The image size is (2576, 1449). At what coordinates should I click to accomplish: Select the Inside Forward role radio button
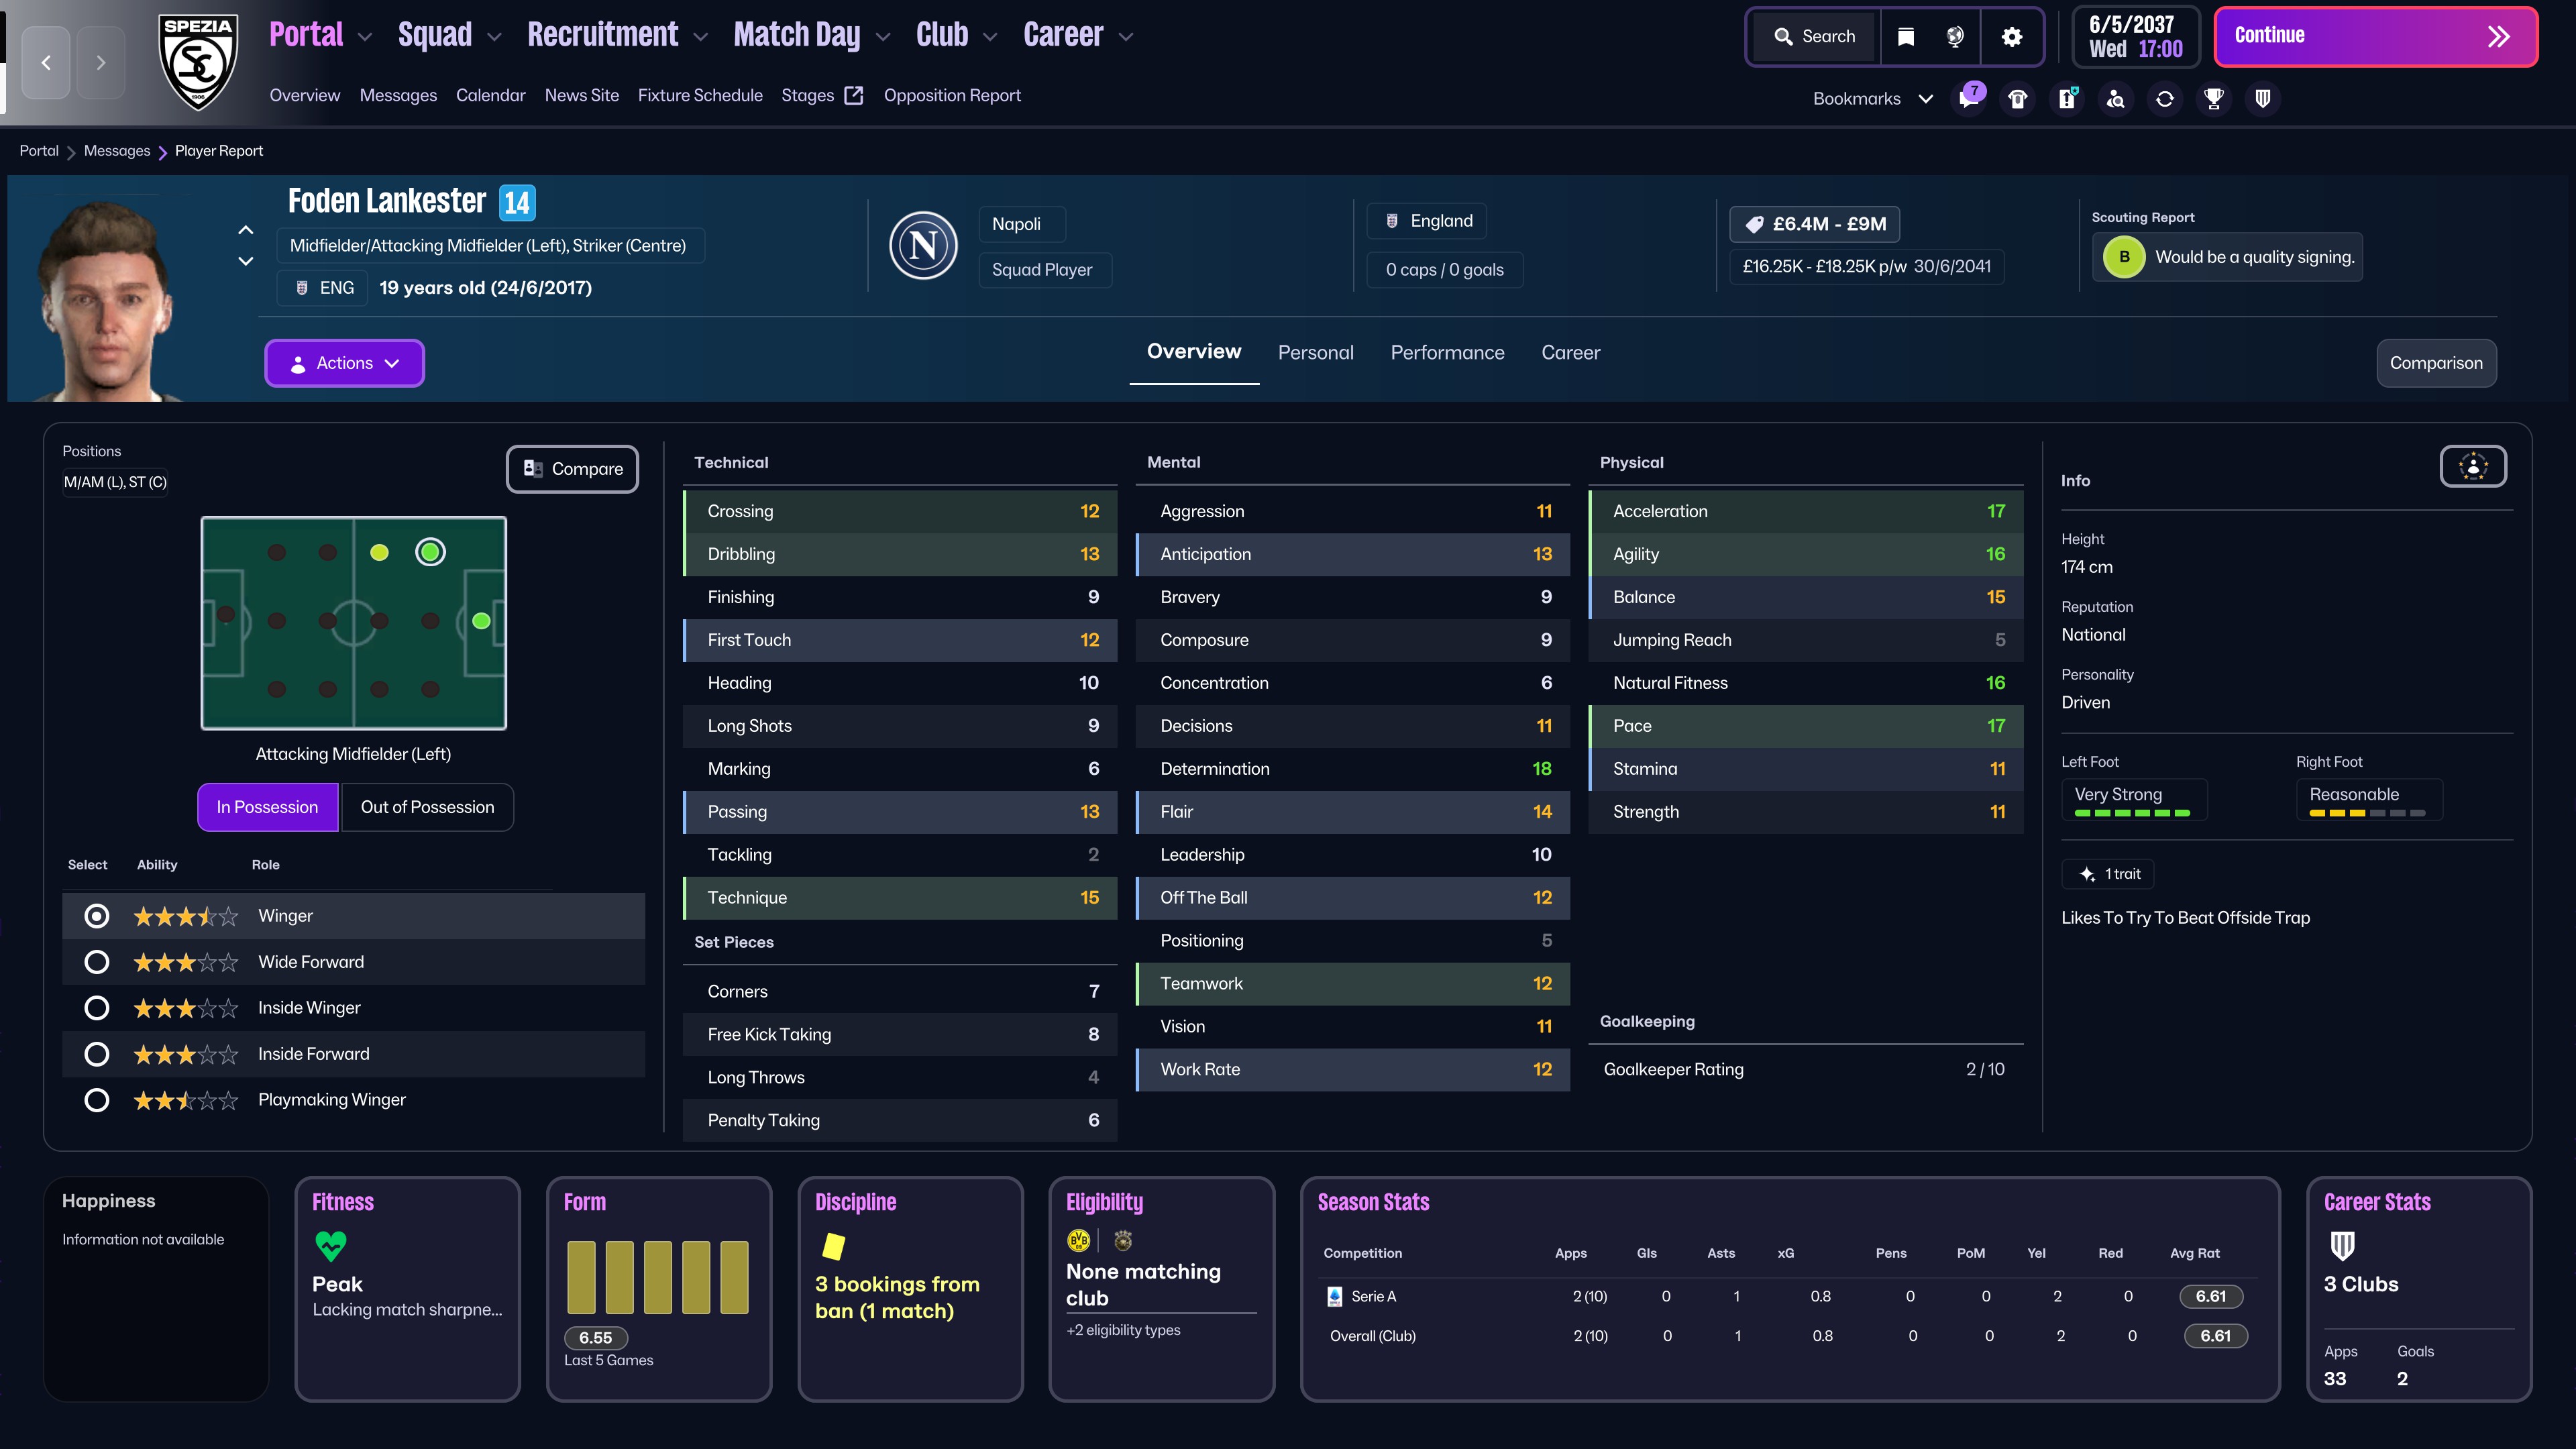[96, 1054]
